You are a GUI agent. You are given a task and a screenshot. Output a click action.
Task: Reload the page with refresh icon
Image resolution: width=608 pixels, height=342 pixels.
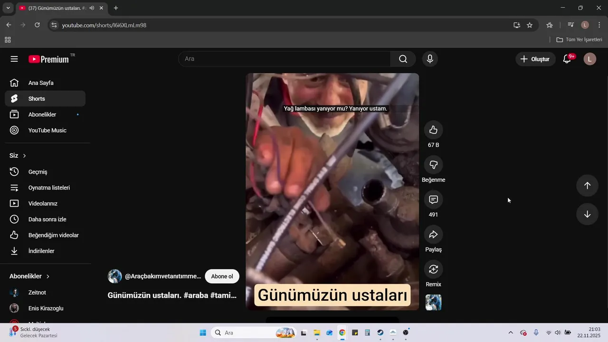(37, 25)
